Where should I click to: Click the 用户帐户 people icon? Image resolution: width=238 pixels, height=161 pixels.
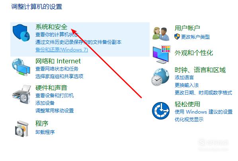161,34
